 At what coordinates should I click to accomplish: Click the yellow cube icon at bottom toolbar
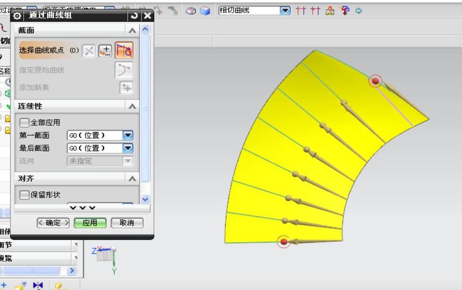[58, 286]
